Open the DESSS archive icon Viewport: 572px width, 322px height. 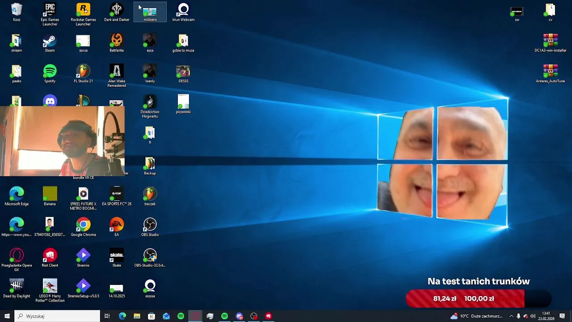click(x=183, y=74)
